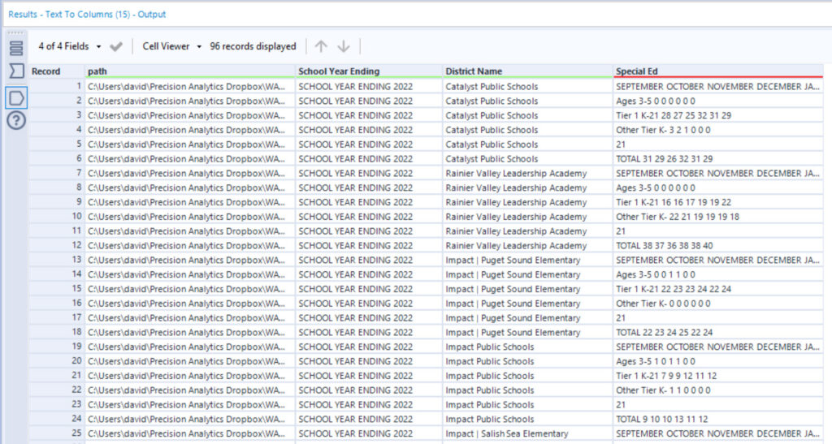Click the path cell in row 5
The height and width of the screenshot is (444, 832).
tap(190, 144)
